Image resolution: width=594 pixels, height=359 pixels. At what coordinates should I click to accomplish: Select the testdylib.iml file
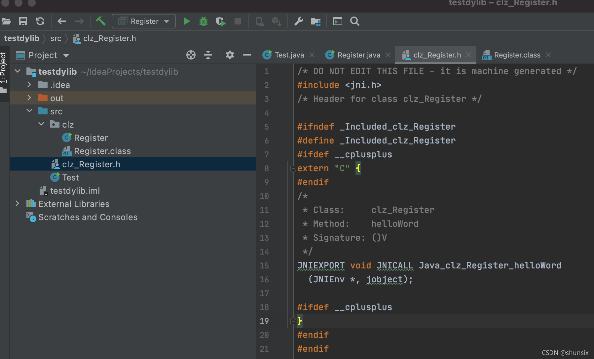[x=75, y=191]
